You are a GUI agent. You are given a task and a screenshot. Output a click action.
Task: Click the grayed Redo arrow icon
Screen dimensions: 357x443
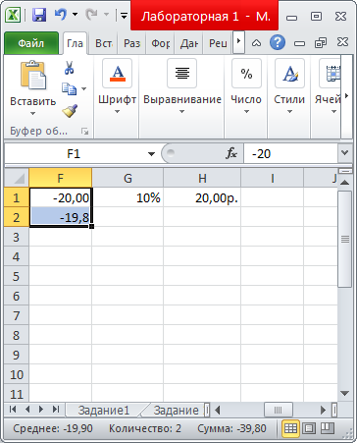[x=91, y=15]
